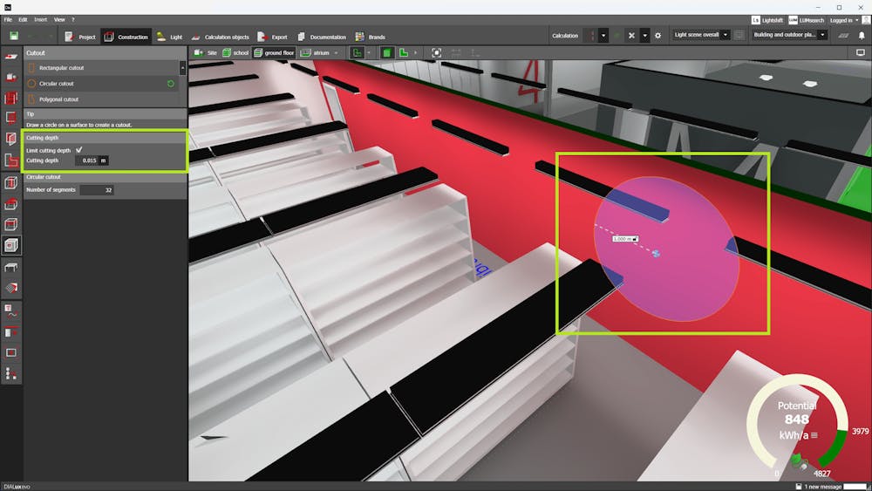Open the Site tool in the left sidebar
Screen dimensions: 872x491
11,57
